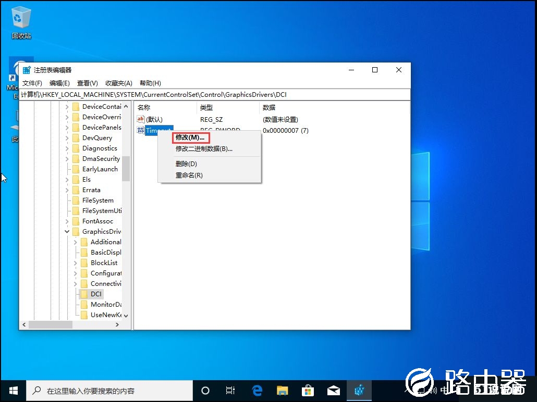Select the DevicePanels folder icon
537x402 pixels.
tap(76, 128)
